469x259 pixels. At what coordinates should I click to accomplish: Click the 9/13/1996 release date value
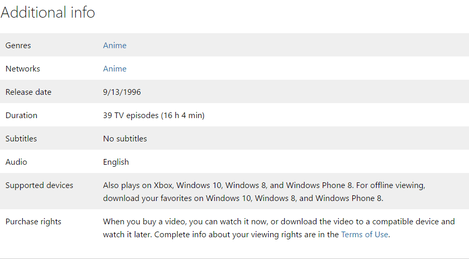click(x=122, y=92)
